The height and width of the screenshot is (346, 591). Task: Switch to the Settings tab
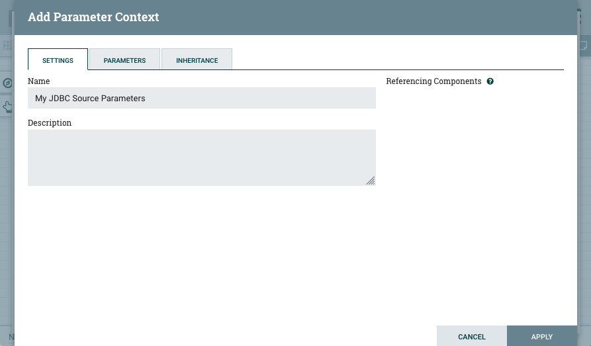coord(58,60)
